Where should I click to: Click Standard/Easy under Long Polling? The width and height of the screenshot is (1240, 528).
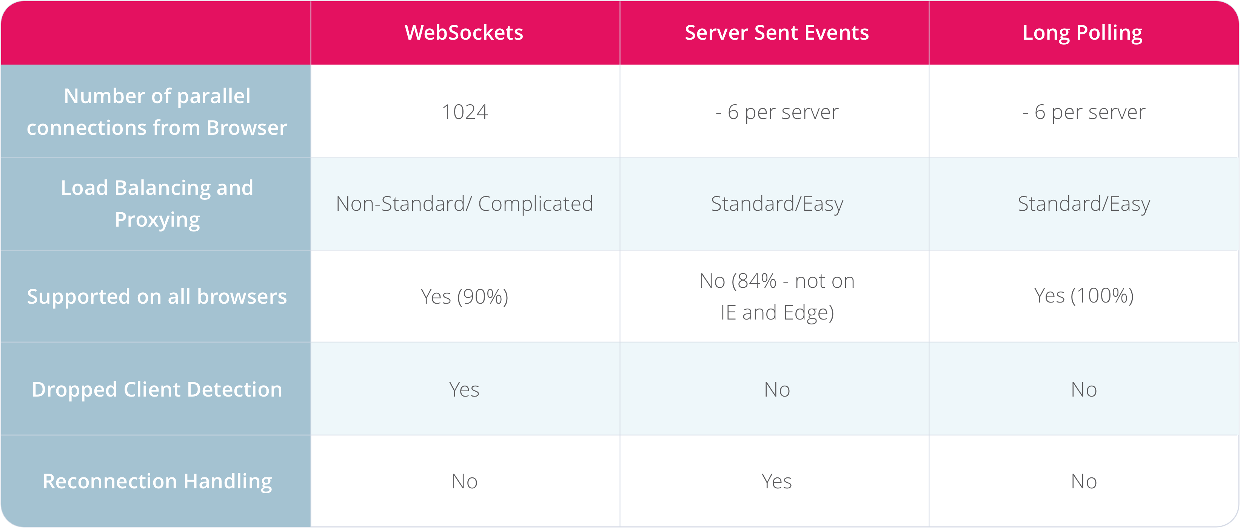click(x=1084, y=203)
